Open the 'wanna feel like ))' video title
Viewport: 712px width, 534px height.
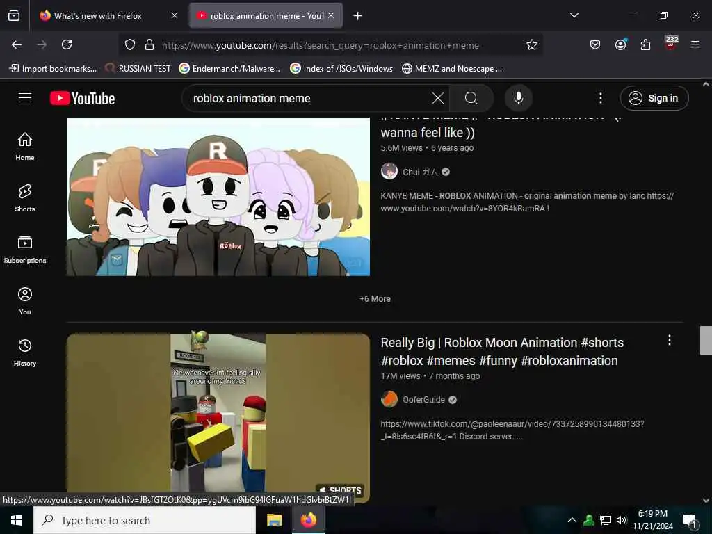[x=428, y=133]
